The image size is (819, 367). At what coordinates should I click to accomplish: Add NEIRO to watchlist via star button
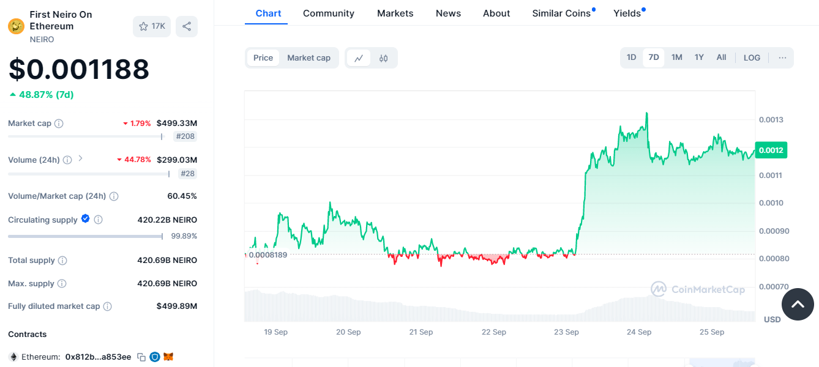coord(152,26)
